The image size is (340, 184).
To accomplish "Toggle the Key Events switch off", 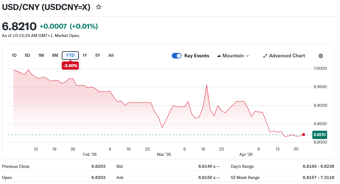I will point(177,56).
